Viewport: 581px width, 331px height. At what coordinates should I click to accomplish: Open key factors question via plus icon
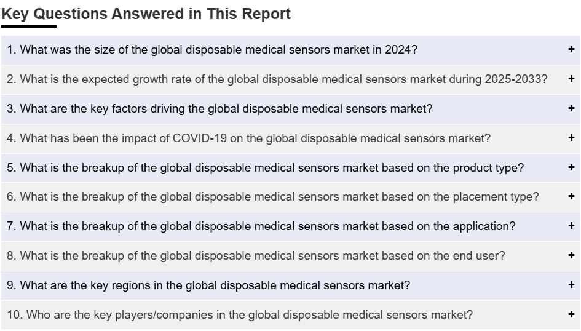tap(571, 108)
